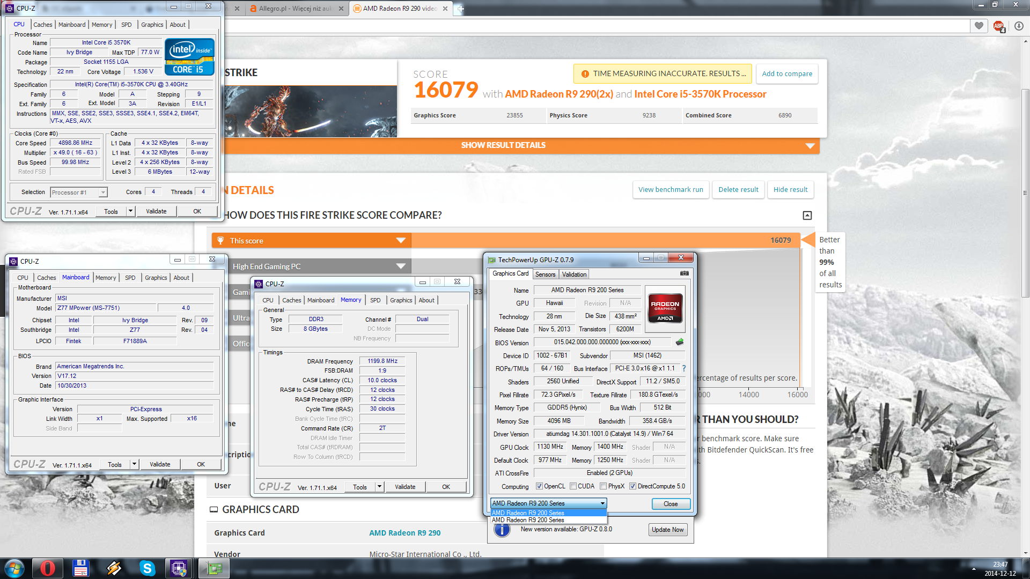Close the AMD Radeon R9 290 video tab
Image resolution: width=1030 pixels, height=579 pixels.
coord(446,9)
